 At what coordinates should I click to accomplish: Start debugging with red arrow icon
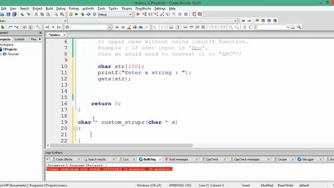[x=138, y=14]
